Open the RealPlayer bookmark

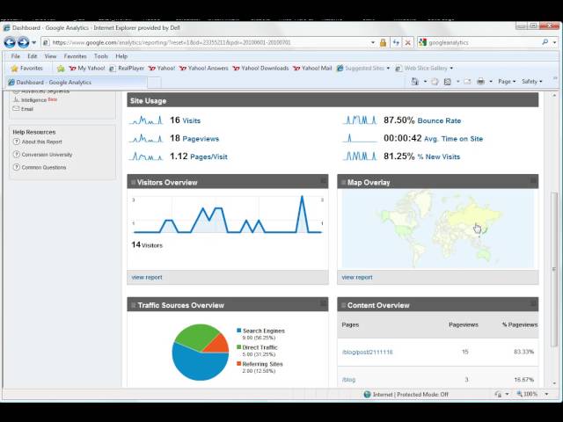[x=127, y=69]
